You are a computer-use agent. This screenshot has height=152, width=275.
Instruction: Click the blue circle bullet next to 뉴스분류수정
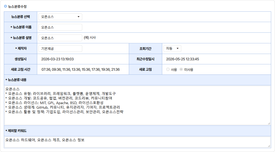point(5,6)
